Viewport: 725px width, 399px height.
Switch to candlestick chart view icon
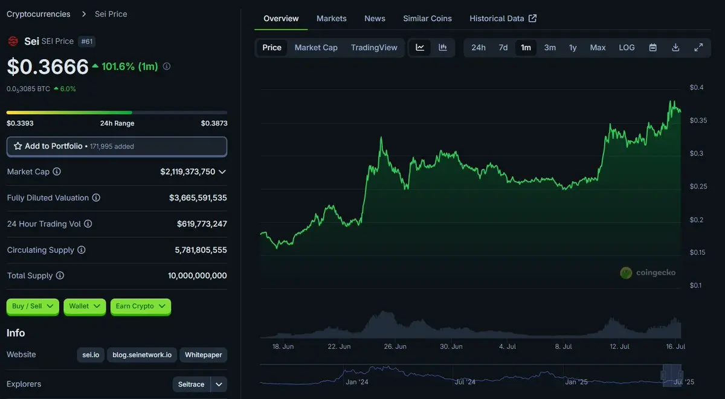tap(443, 48)
